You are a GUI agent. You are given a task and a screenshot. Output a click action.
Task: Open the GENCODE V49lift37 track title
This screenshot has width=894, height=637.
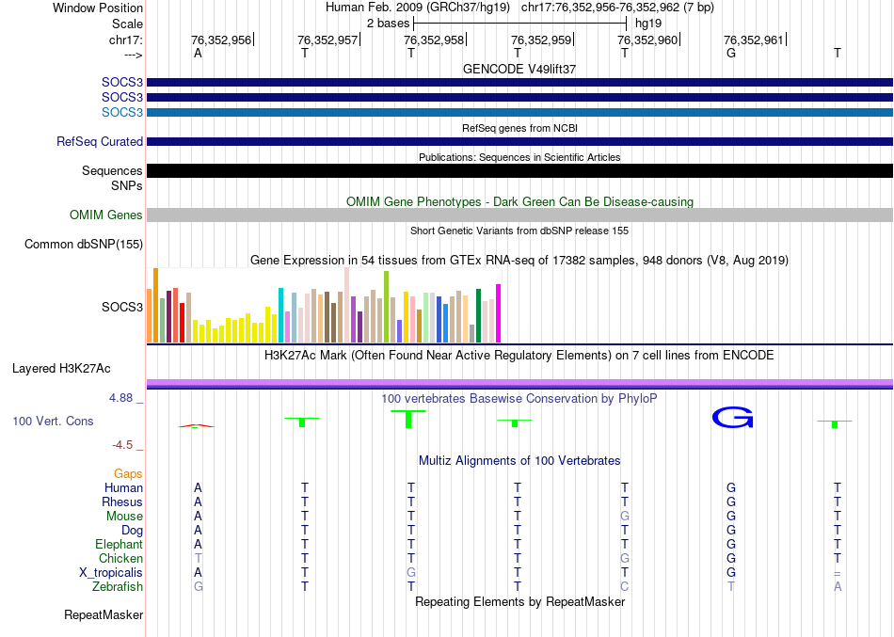pos(519,69)
